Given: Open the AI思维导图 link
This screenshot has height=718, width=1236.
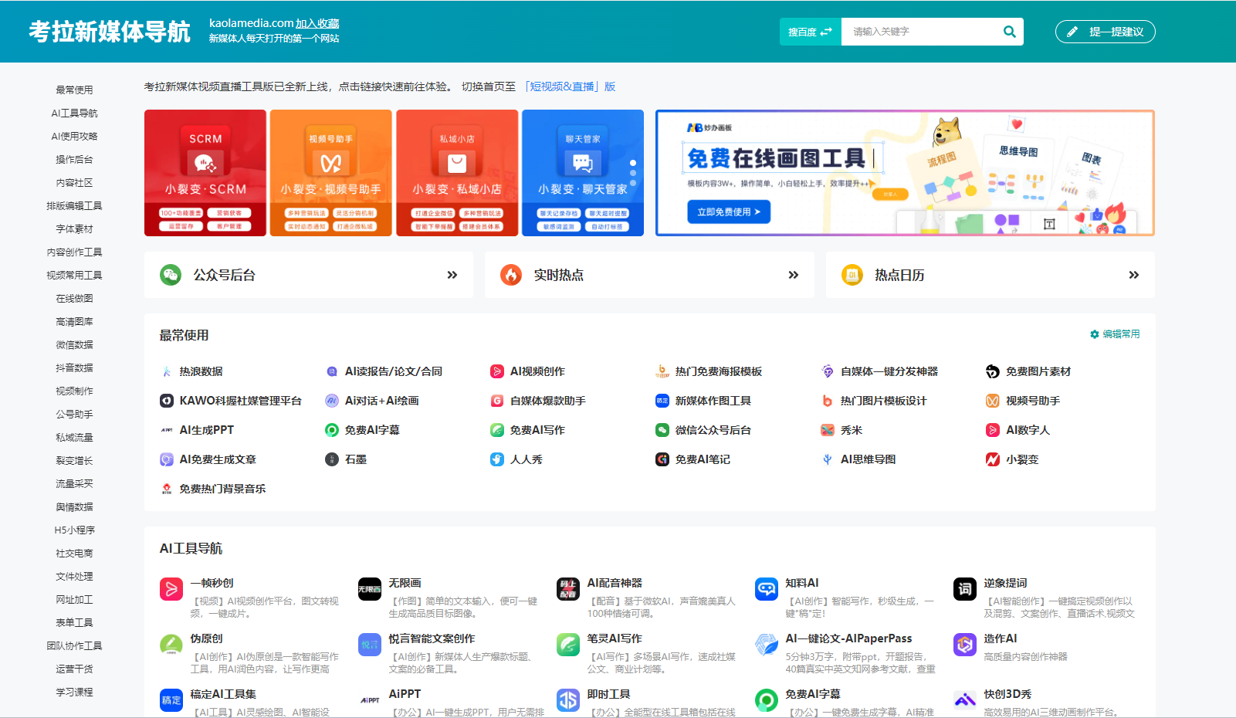Looking at the screenshot, I should [x=868, y=459].
